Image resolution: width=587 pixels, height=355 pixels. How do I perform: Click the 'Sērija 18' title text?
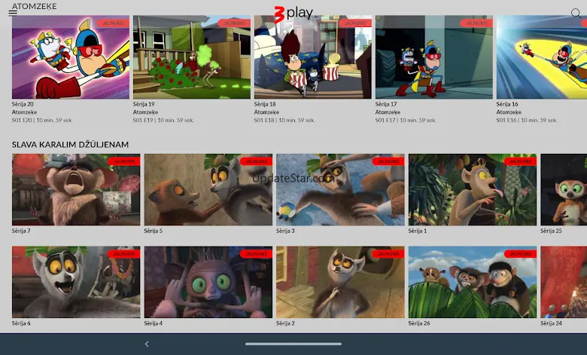point(265,104)
